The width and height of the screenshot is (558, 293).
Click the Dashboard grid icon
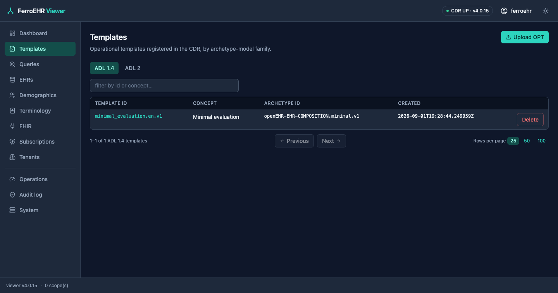pos(12,33)
